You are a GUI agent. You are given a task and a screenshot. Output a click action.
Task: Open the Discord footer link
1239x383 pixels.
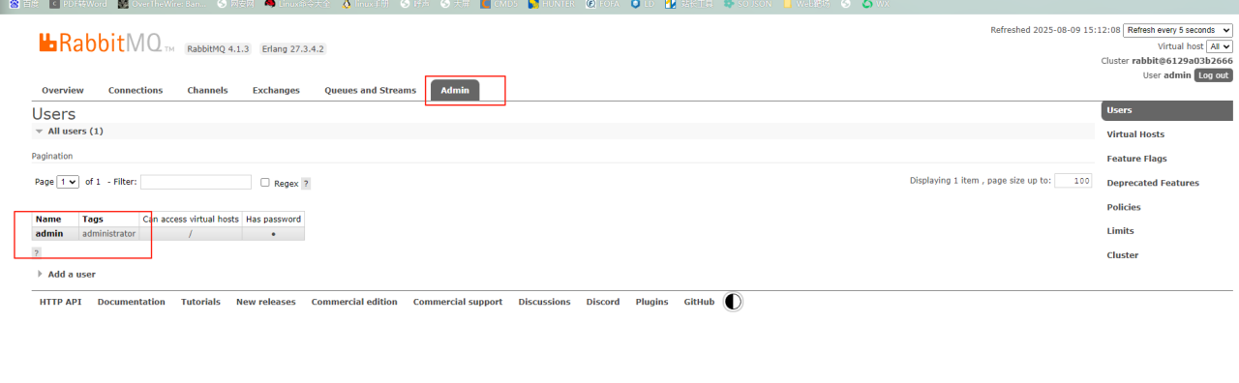[x=603, y=302]
